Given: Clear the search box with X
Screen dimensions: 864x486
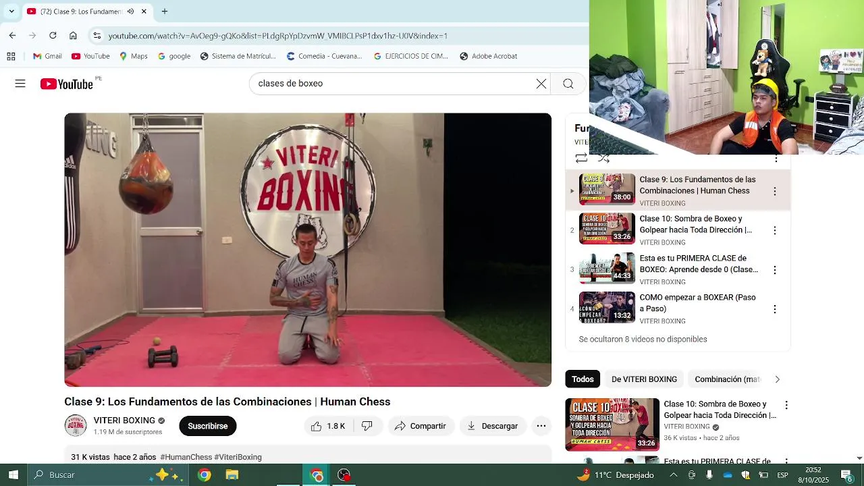Looking at the screenshot, I should [541, 84].
